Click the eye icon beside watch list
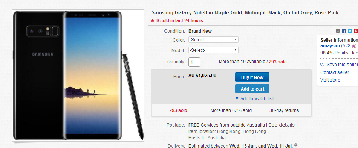 (x=237, y=98)
